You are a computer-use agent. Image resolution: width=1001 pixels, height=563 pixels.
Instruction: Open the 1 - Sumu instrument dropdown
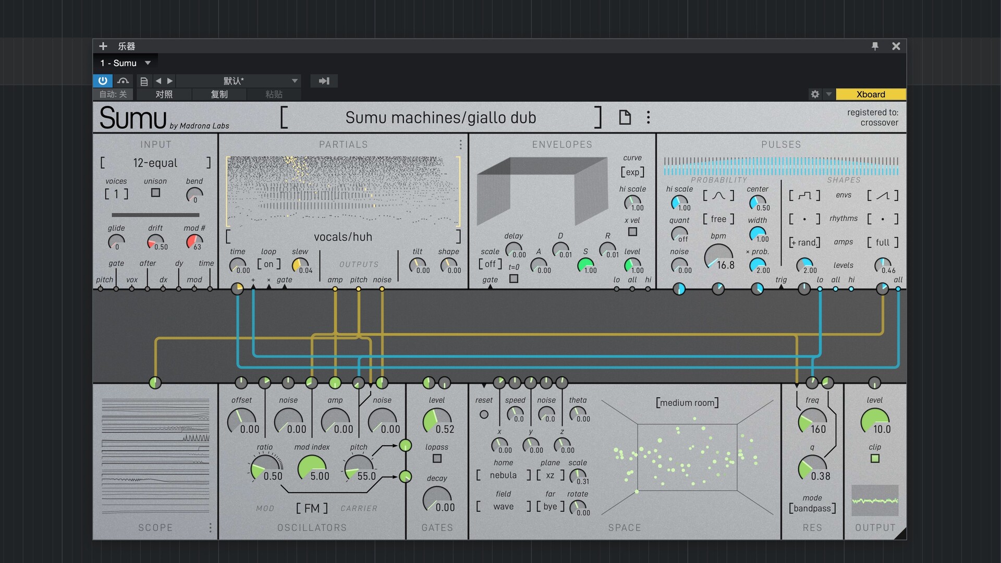tap(126, 63)
